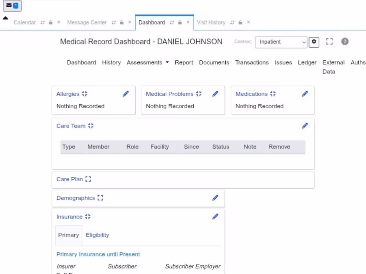Close the Visit History tab
This screenshot has height=274, width=366.
tap(248, 22)
